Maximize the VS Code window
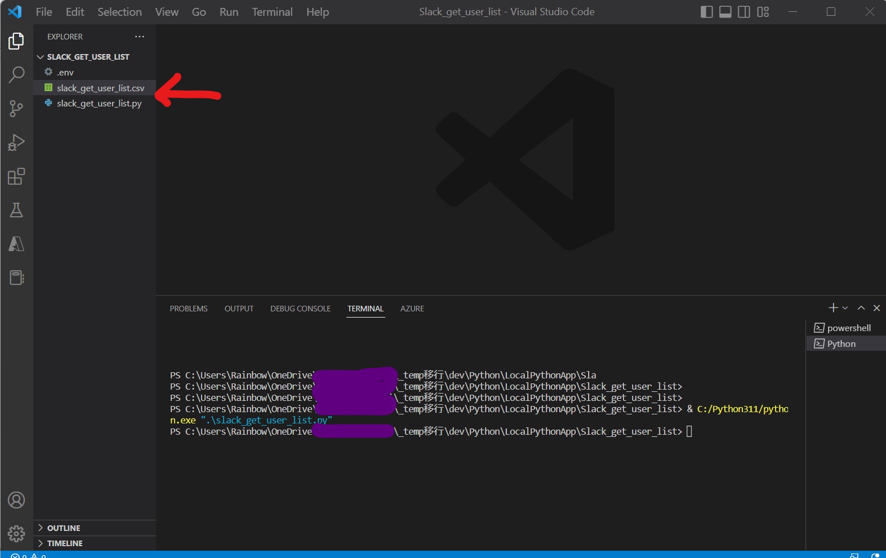The height and width of the screenshot is (558, 886). point(831,12)
